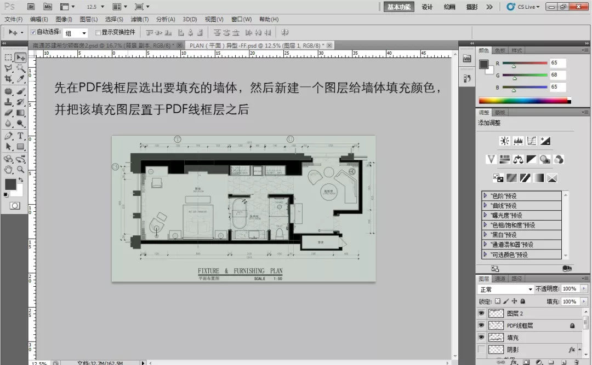Image resolution: width=592 pixels, height=365 pixels.
Task: Toggle the 自动选择 checkbox
Action: pos(33,32)
